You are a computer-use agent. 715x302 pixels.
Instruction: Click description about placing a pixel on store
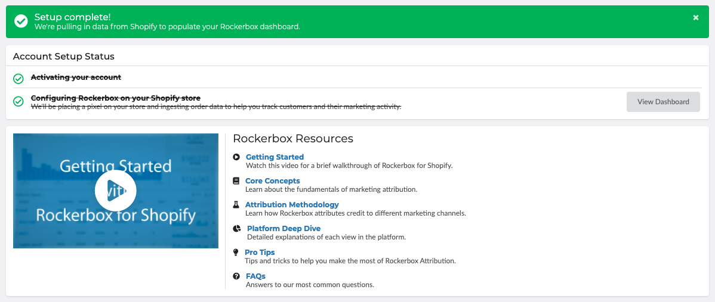pyautogui.click(x=216, y=107)
